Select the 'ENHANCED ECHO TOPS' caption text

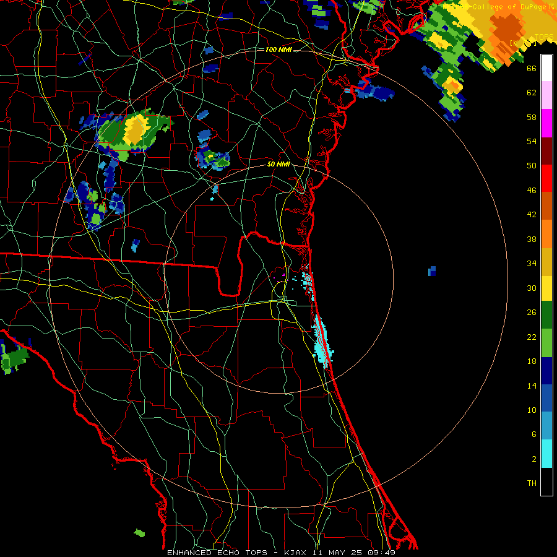click(x=217, y=553)
